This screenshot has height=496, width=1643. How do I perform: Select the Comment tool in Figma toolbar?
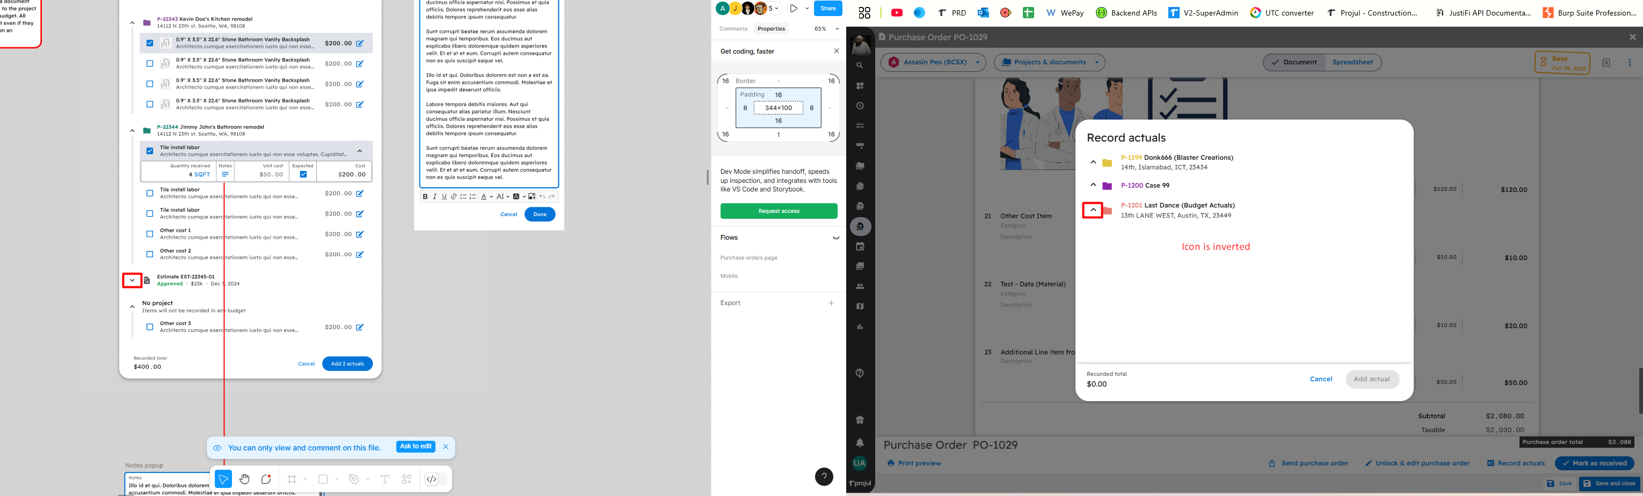click(x=266, y=479)
